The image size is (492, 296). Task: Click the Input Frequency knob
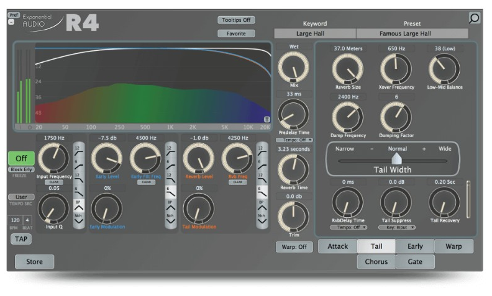[x=54, y=158]
